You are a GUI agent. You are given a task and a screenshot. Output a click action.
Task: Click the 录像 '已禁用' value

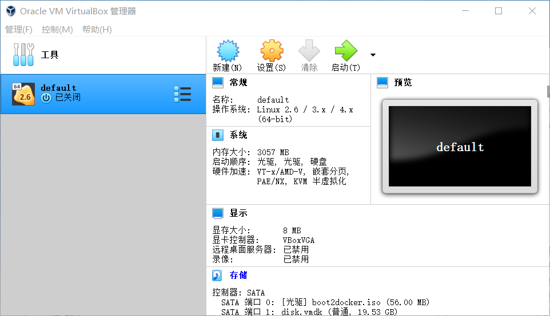[296, 260]
